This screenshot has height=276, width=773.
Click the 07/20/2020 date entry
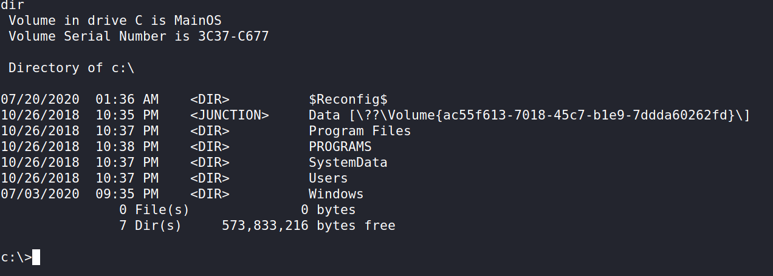point(40,99)
